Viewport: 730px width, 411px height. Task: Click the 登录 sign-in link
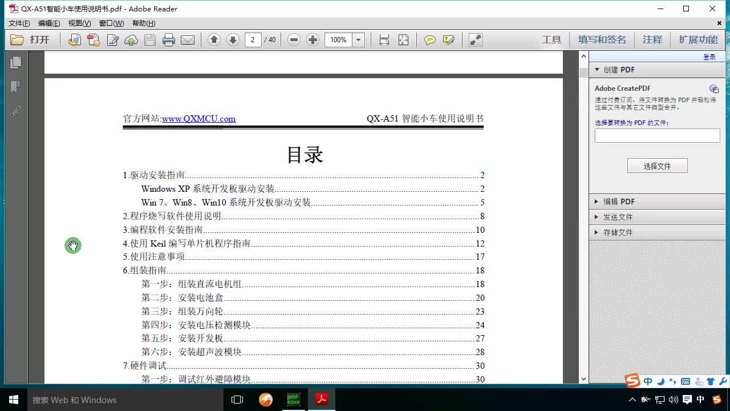click(709, 57)
